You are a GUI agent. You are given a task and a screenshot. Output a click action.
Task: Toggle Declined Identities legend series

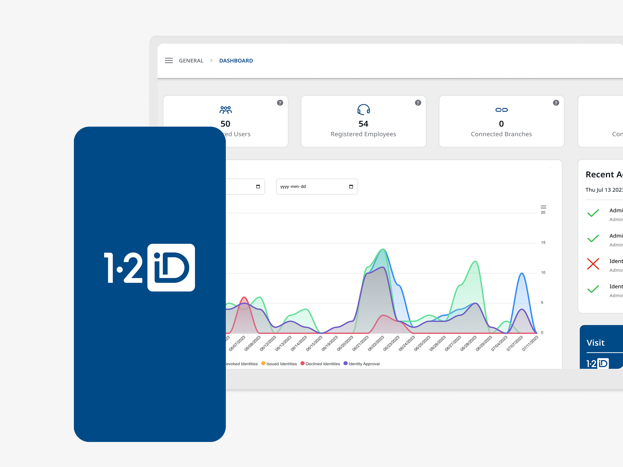click(x=320, y=364)
